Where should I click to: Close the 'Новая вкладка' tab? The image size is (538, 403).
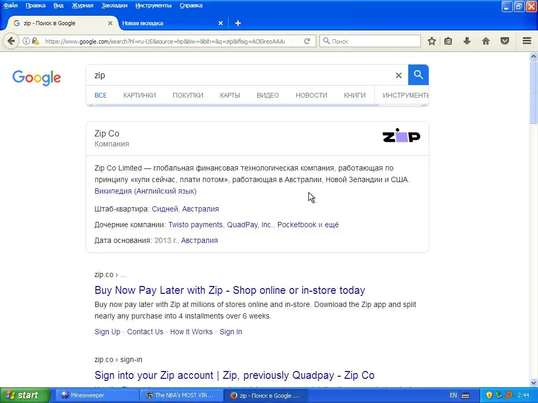coord(221,23)
